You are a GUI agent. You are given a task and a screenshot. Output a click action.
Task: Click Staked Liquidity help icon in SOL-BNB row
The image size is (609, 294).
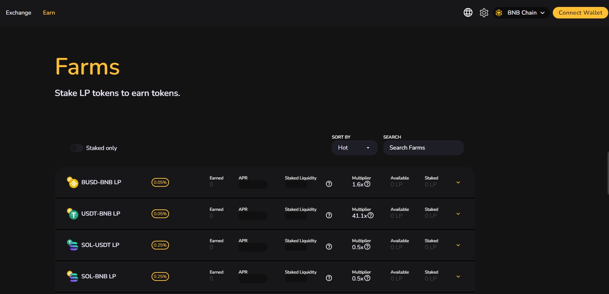329,278
